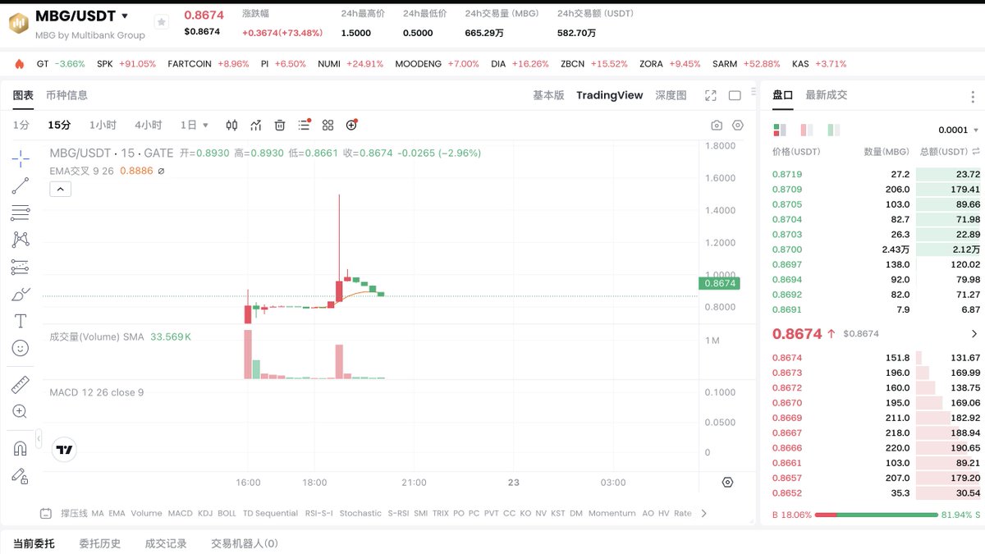Open the MBG/USDT pair selector dropdown
Screen dimensions: 985x554
124,16
